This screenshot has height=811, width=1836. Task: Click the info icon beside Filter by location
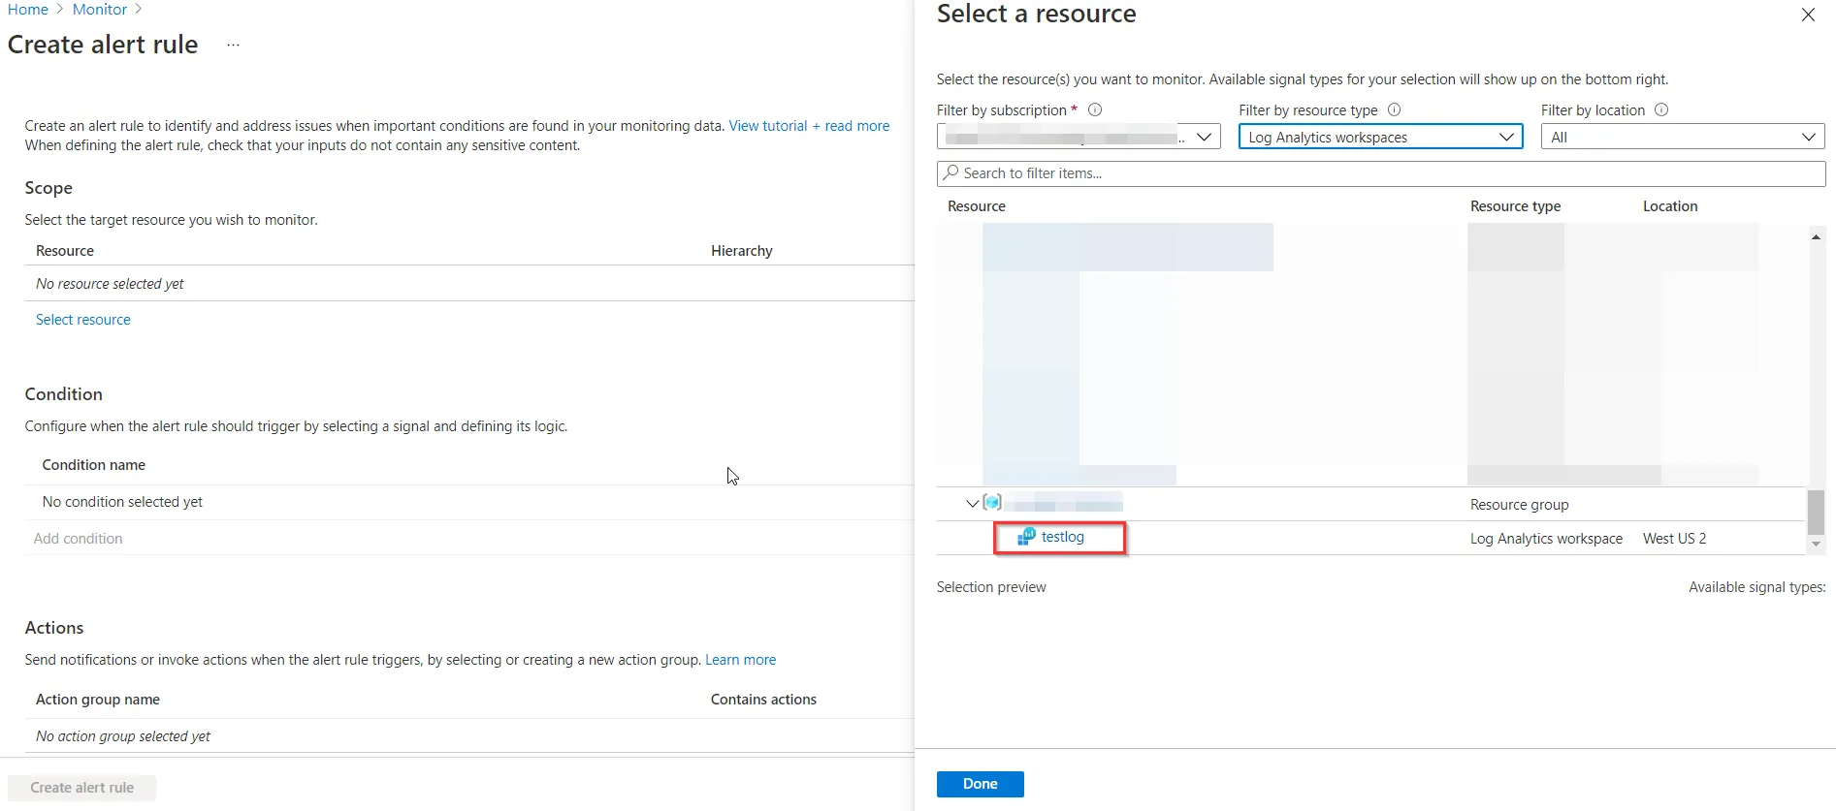1661,110
